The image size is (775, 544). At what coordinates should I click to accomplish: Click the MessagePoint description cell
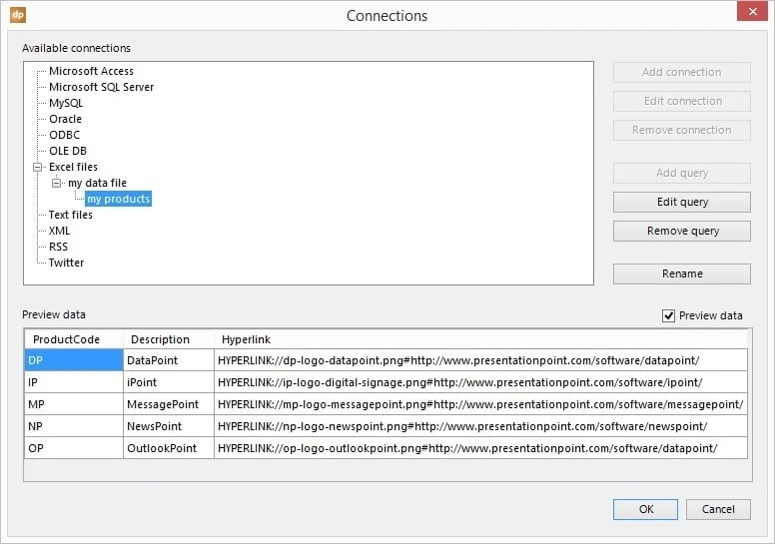coord(169,404)
